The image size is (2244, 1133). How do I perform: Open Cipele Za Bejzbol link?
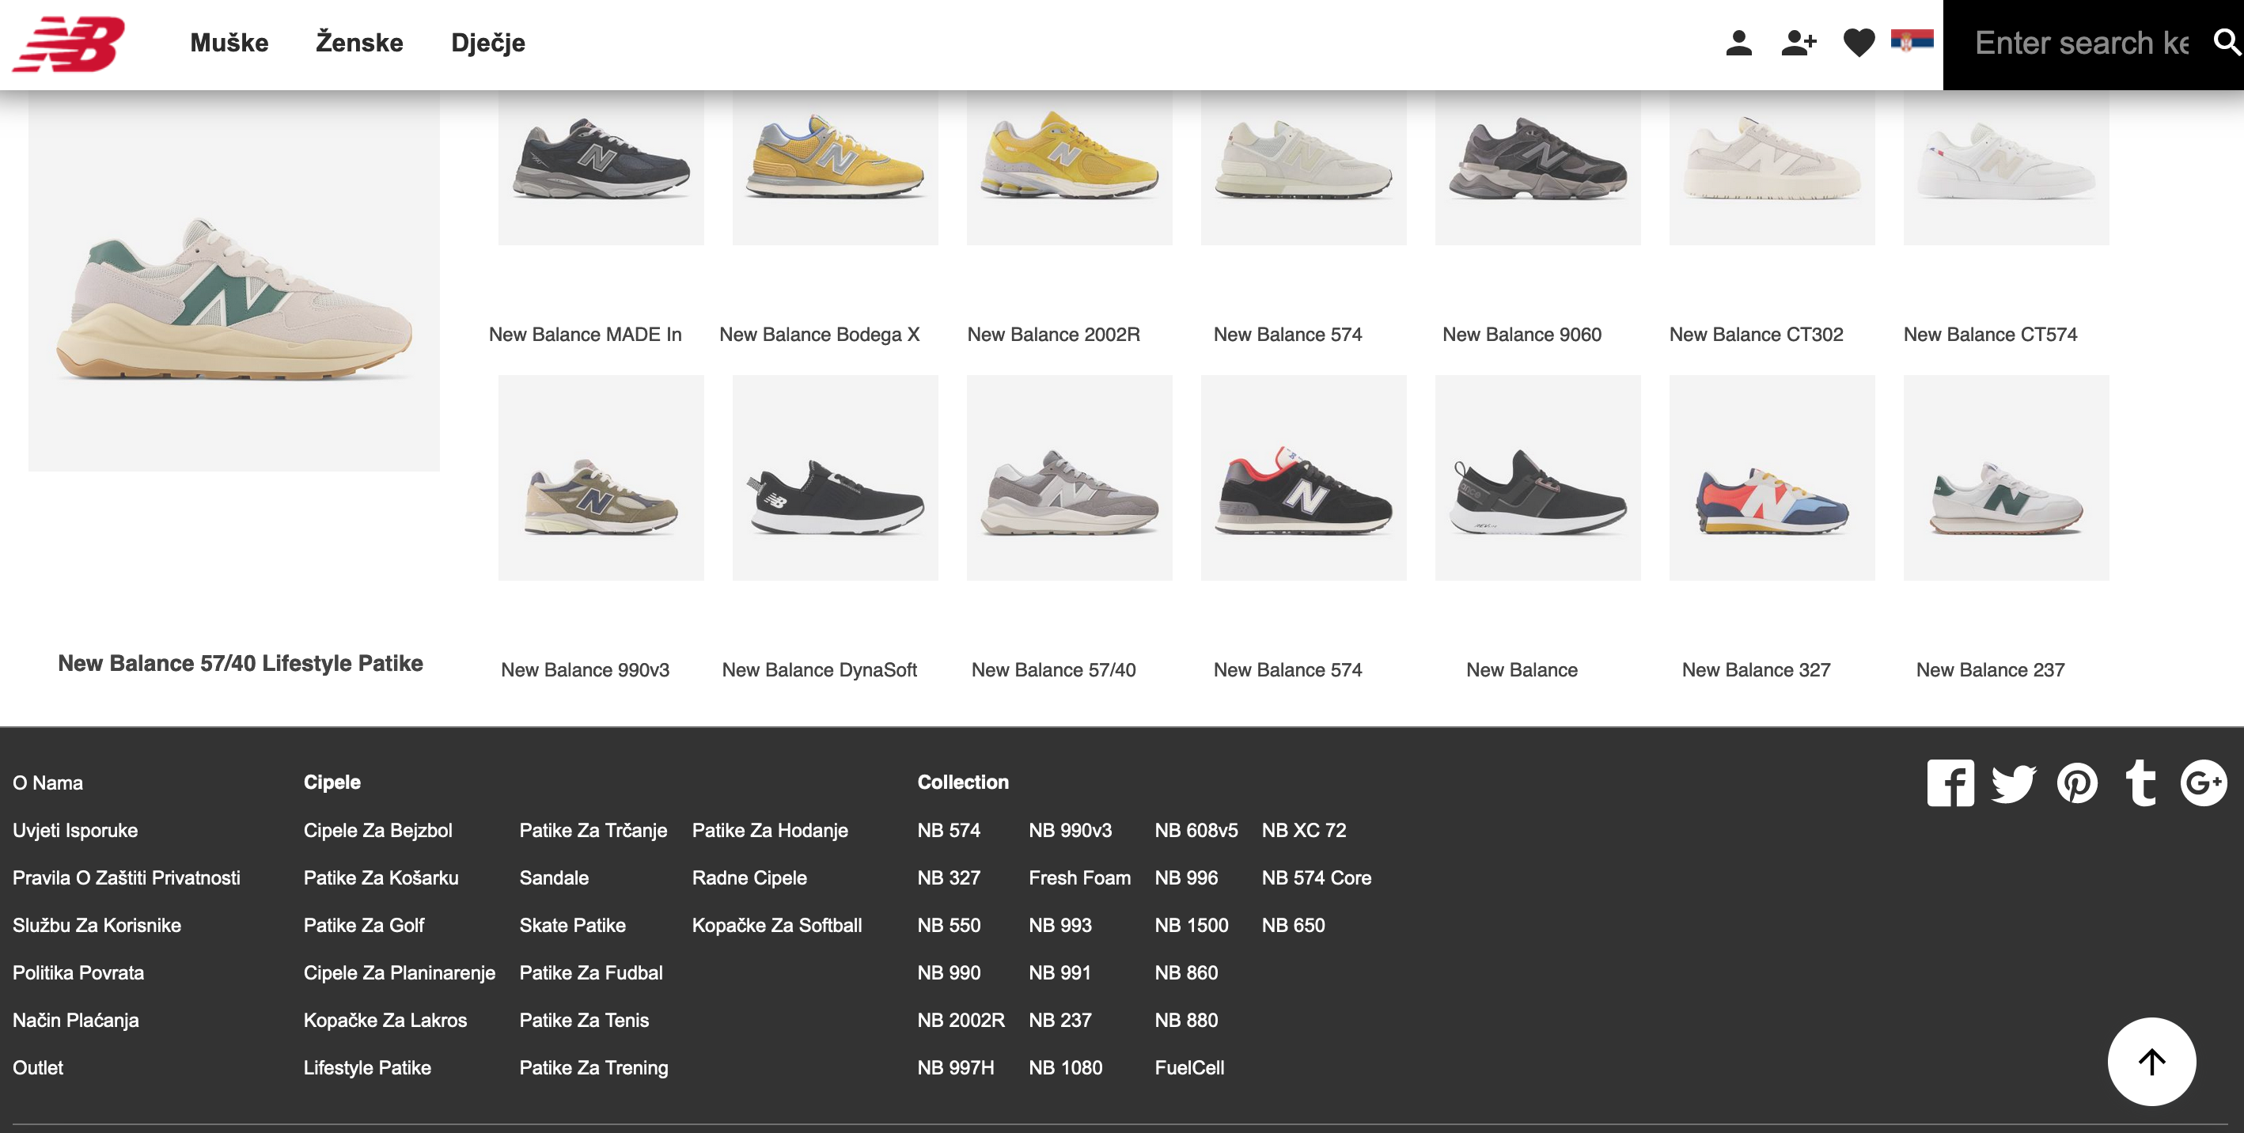coord(378,830)
